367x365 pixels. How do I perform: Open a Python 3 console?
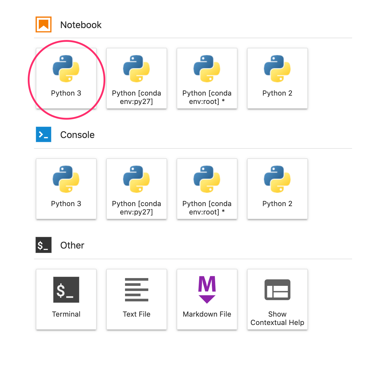tap(66, 189)
